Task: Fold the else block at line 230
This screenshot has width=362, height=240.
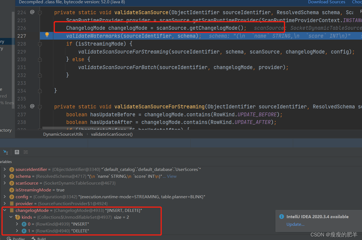Action: [40, 60]
